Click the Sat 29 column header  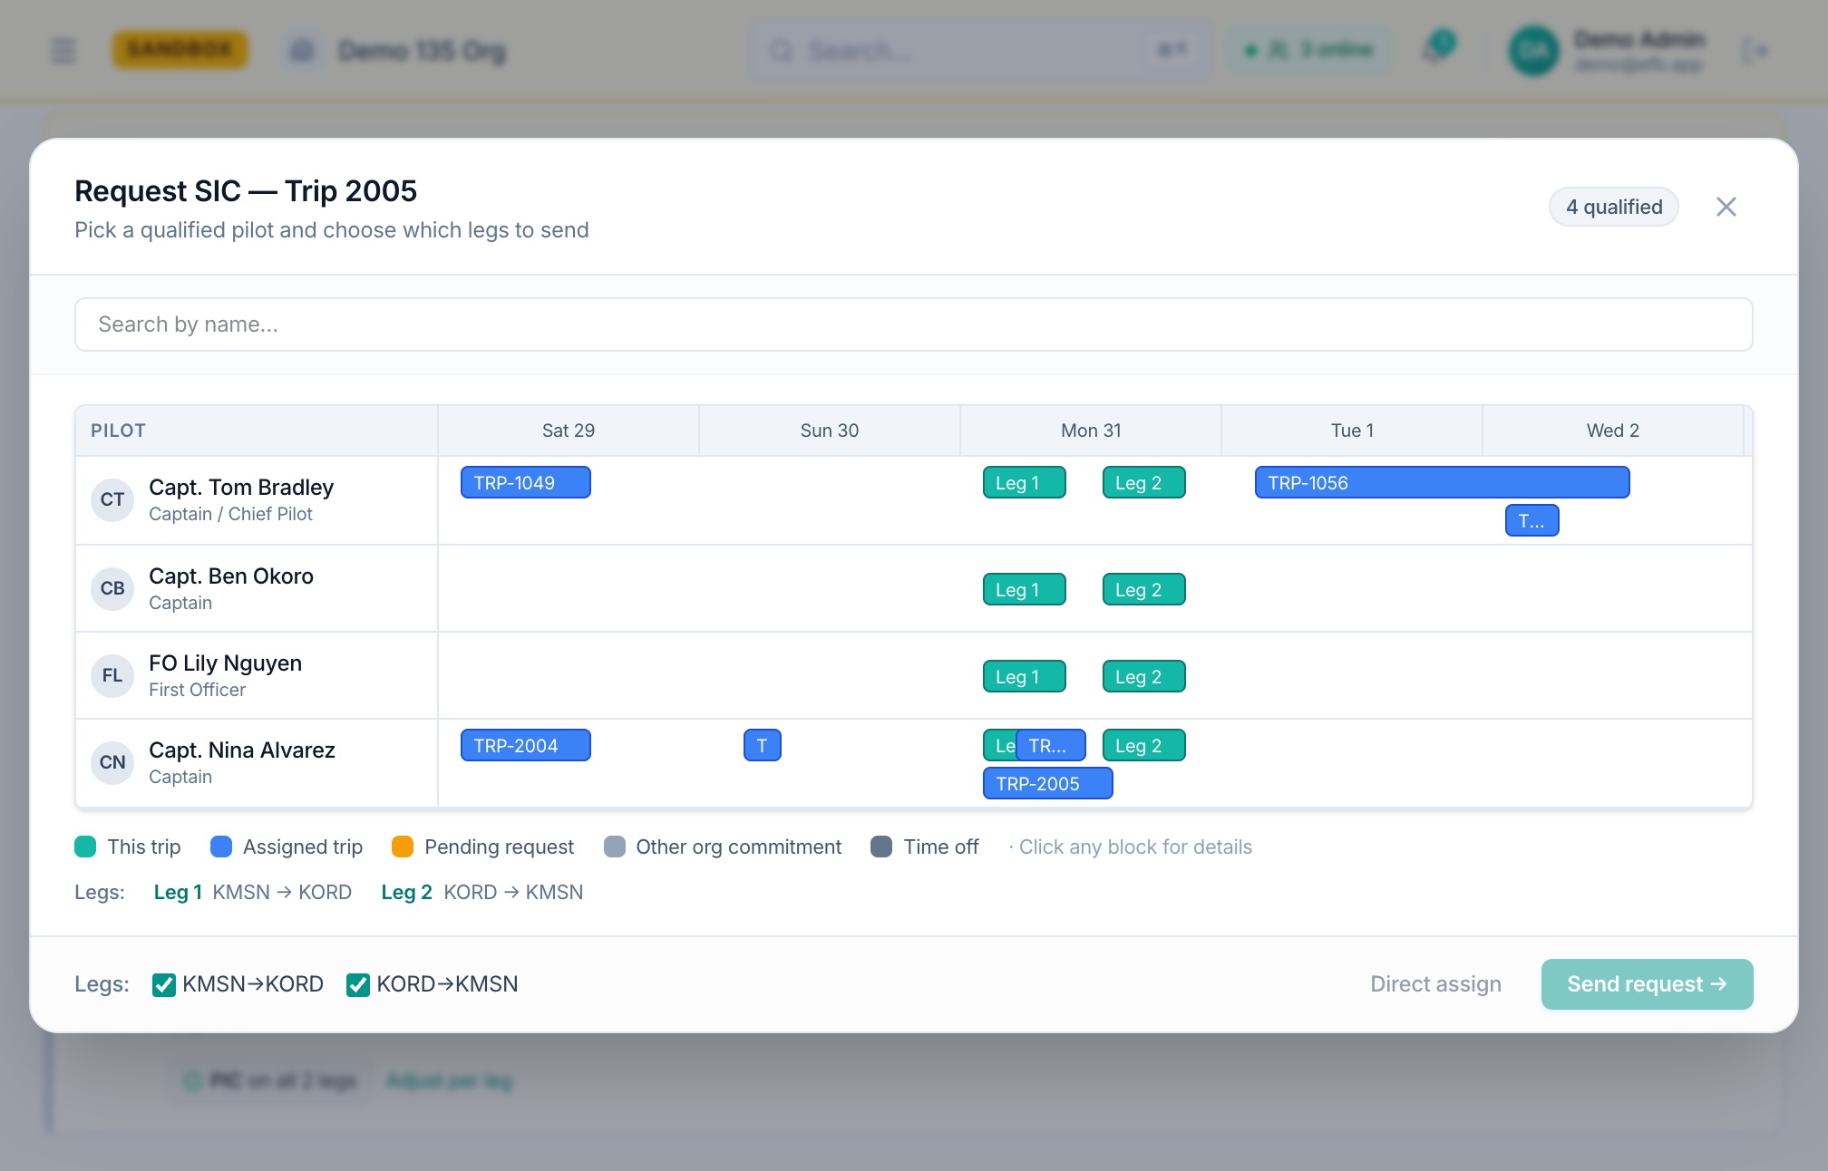(x=569, y=431)
